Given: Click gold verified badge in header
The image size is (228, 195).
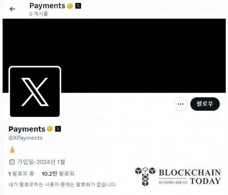Looking at the screenshot, I should 70,6.
